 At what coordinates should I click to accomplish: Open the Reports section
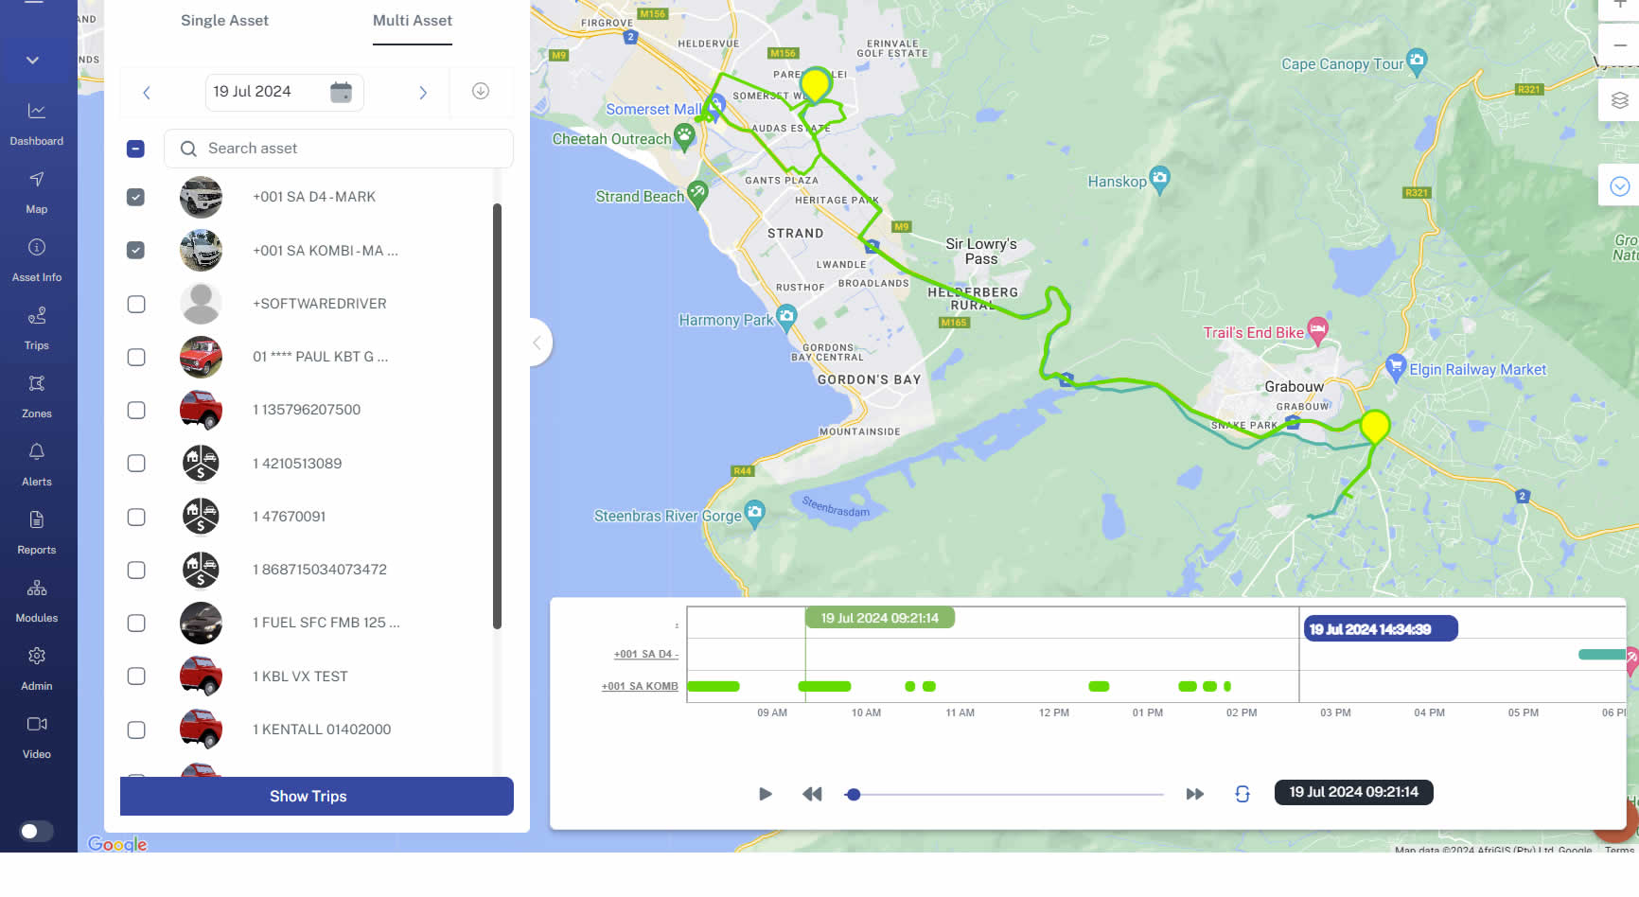click(x=37, y=530)
